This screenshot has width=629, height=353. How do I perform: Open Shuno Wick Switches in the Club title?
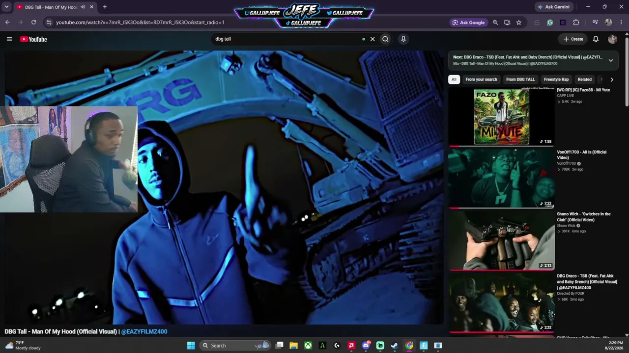pos(584,217)
